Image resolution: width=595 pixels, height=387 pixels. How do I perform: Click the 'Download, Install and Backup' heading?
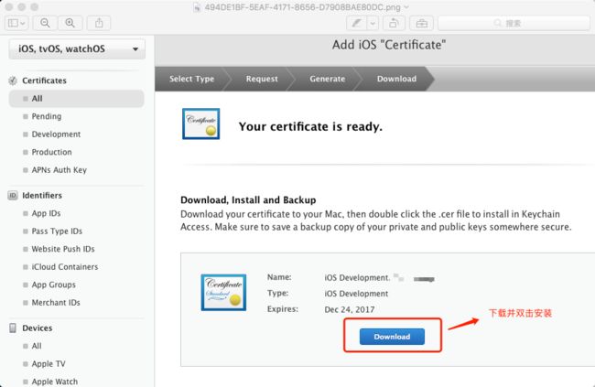click(x=248, y=200)
